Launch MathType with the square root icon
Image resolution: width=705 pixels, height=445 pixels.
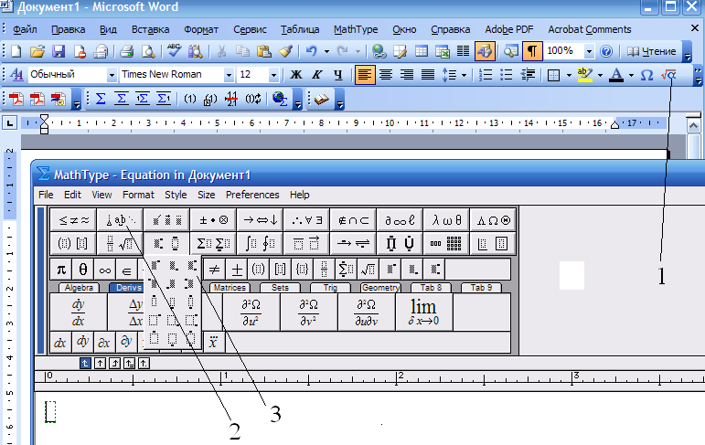668,75
